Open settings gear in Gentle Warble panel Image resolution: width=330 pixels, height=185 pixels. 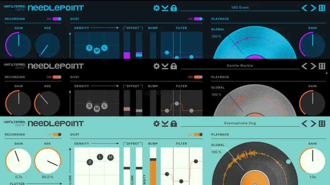157,66
